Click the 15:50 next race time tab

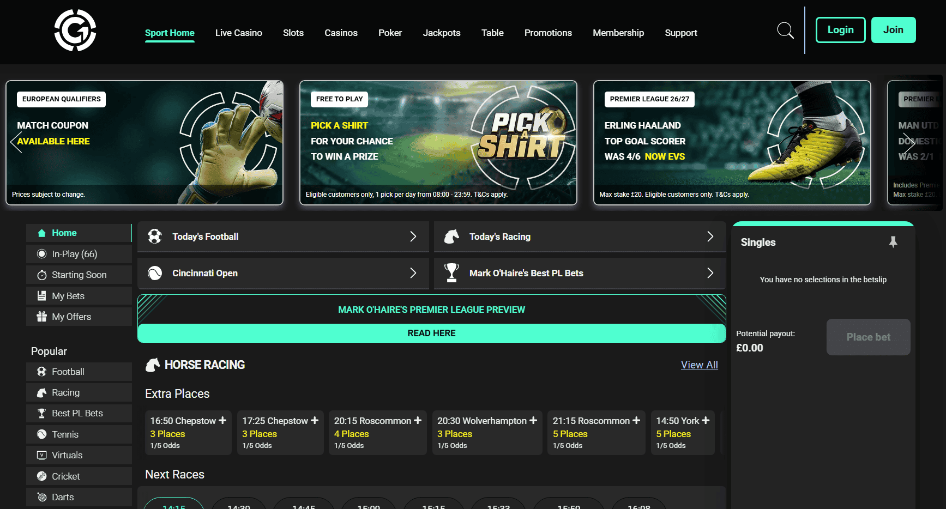[x=569, y=504]
